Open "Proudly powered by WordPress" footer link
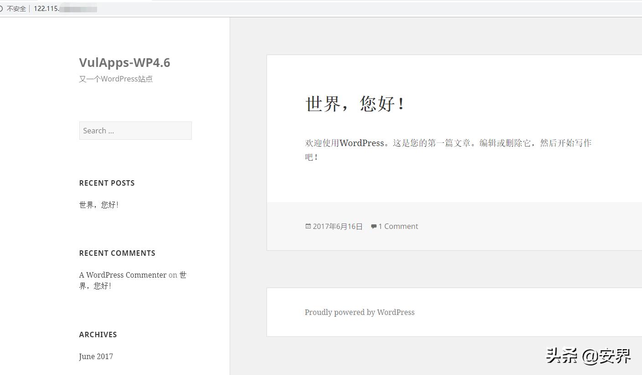The height and width of the screenshot is (375, 642). 360,312
